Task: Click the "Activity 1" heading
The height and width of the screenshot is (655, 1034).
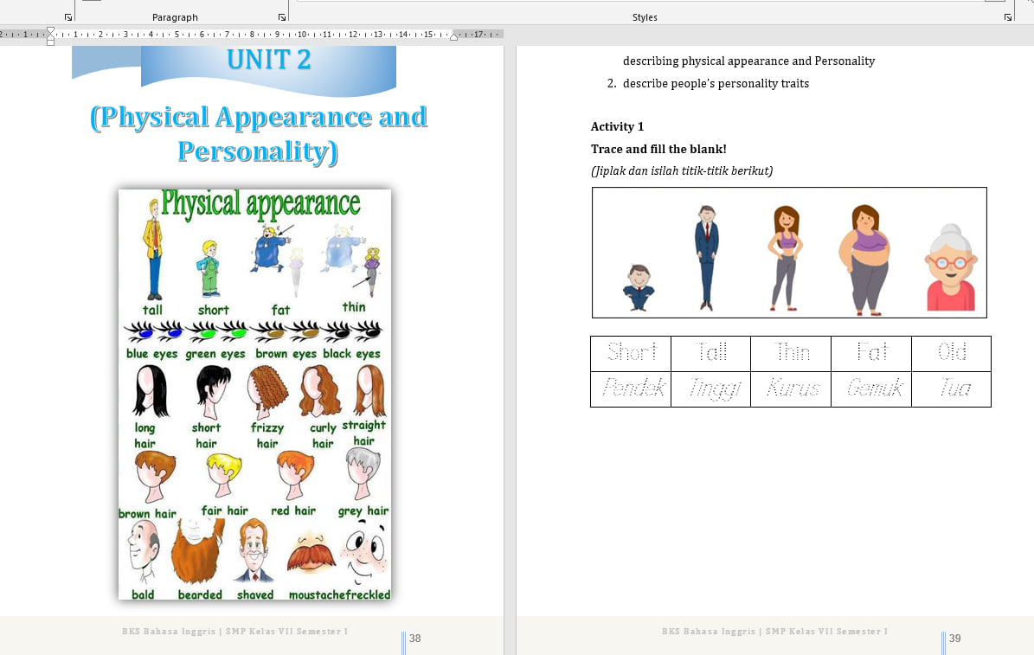Action: click(x=617, y=126)
